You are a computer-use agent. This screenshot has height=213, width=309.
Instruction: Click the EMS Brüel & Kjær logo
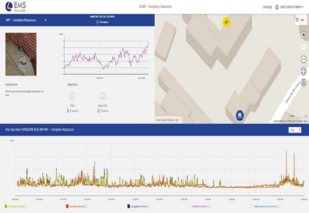click(x=16, y=7)
